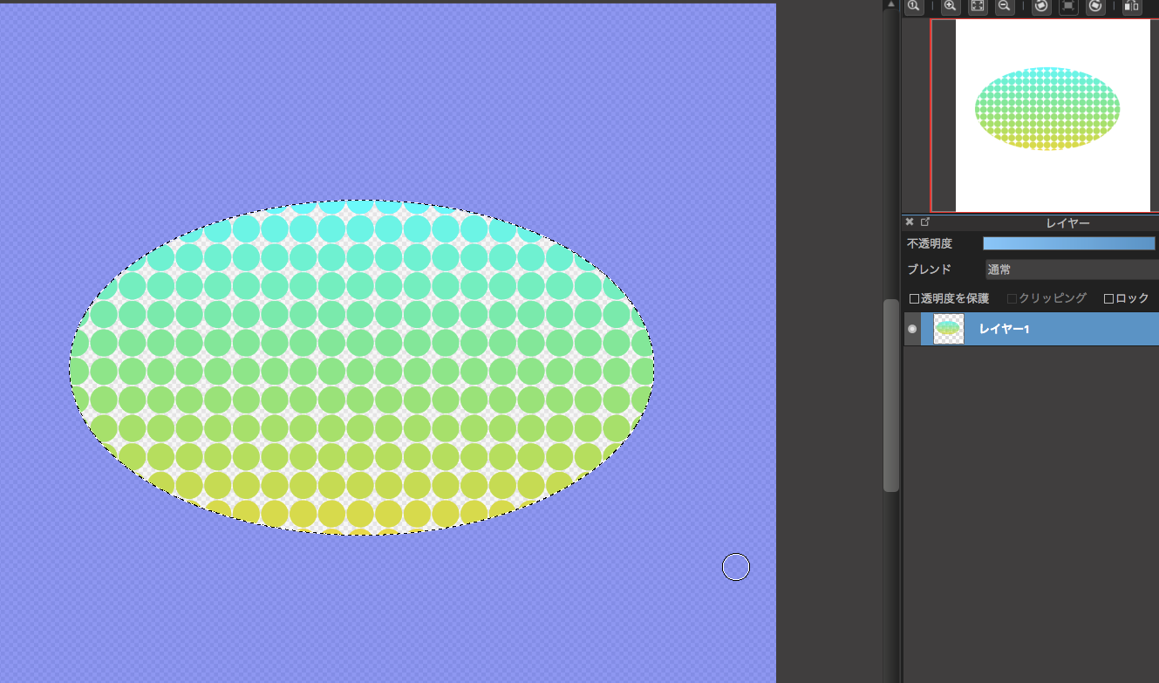Rotate canvas left in navigator
This screenshot has width=1159, height=683.
tap(1040, 6)
